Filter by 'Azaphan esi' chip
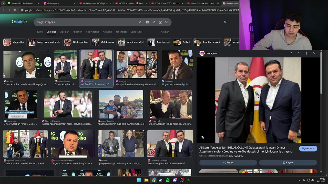 [x=159, y=42]
